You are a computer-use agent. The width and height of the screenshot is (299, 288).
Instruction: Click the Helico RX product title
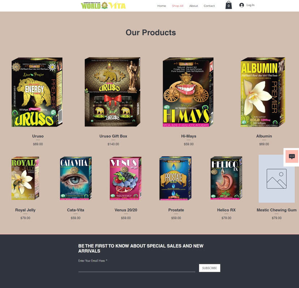point(227,210)
